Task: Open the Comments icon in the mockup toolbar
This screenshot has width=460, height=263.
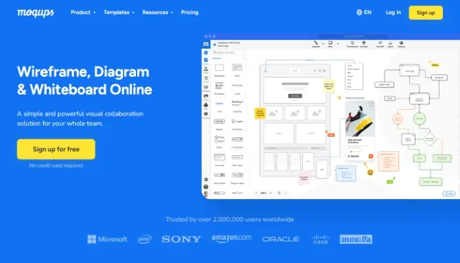Action: [352, 44]
